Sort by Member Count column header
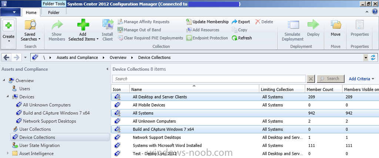 [323, 89]
